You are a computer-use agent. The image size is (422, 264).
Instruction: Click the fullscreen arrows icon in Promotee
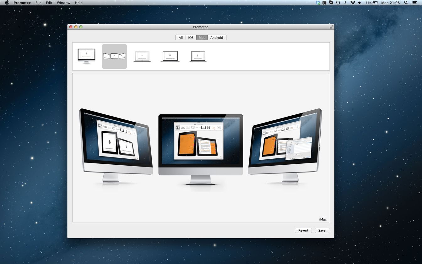pos(331,27)
